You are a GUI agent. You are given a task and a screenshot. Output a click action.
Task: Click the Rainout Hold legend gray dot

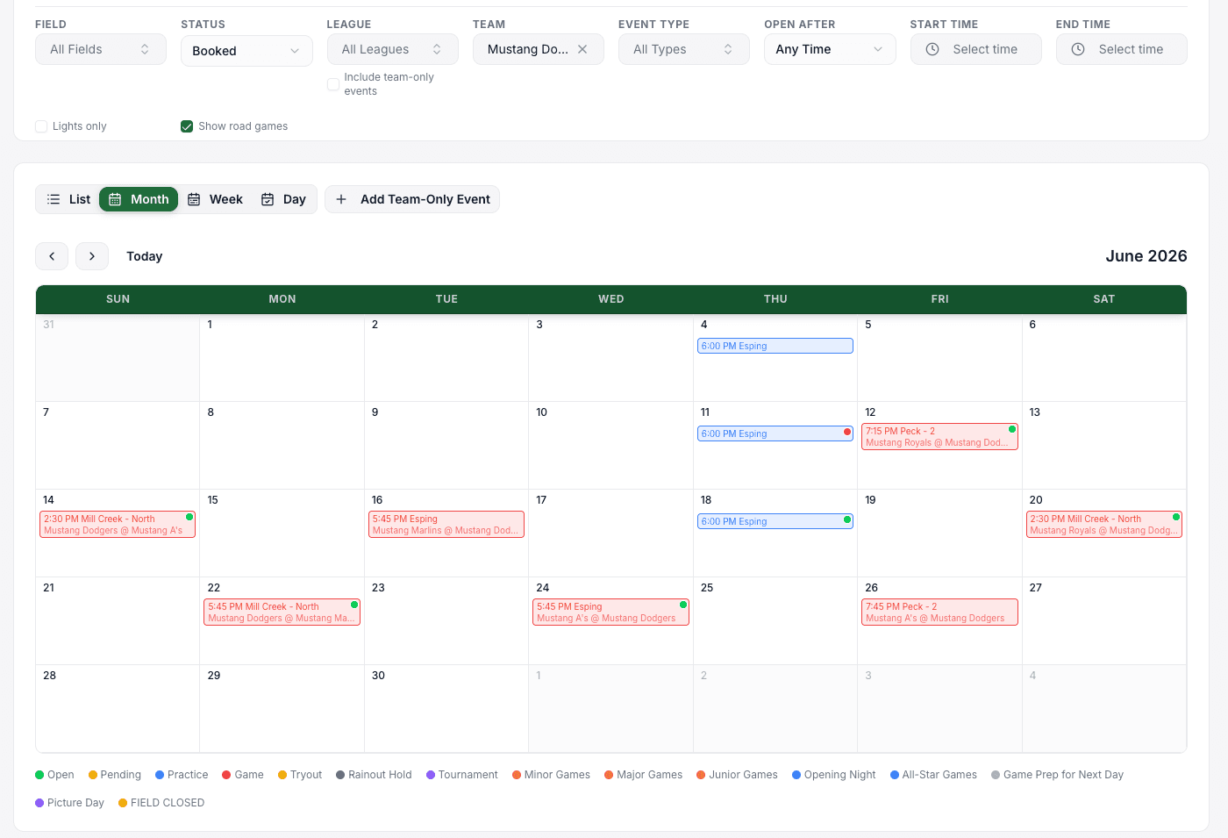click(340, 775)
